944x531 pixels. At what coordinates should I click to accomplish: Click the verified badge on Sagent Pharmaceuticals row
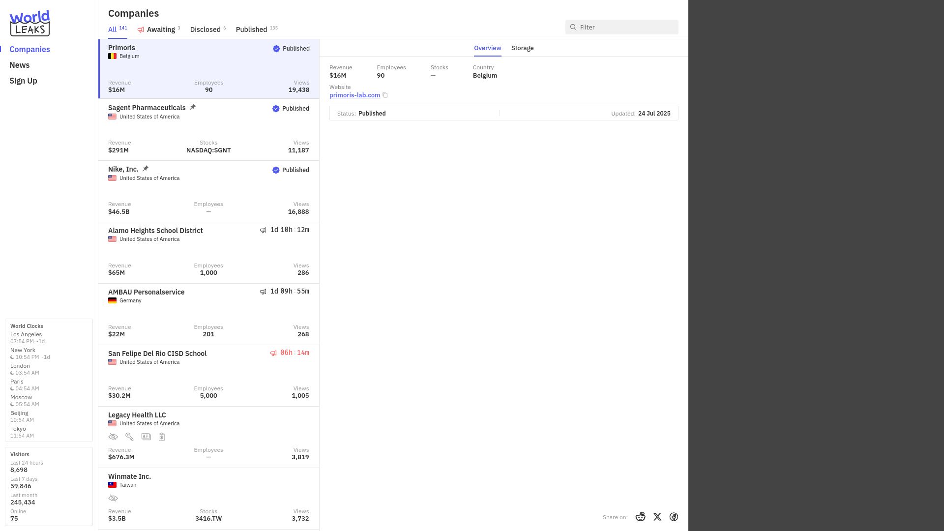276,109
